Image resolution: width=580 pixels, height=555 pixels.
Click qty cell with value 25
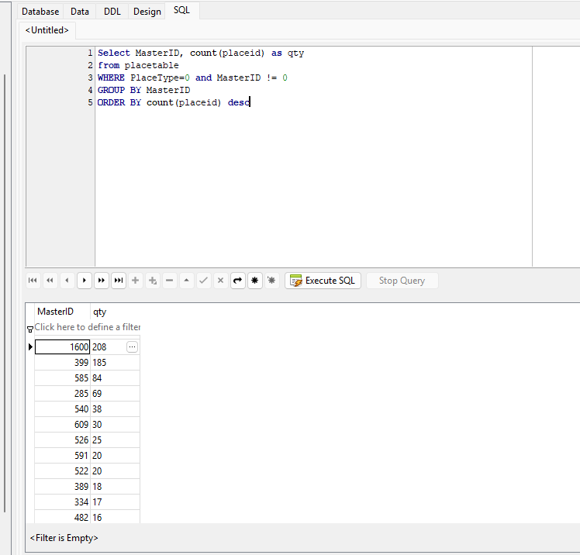tap(115, 440)
